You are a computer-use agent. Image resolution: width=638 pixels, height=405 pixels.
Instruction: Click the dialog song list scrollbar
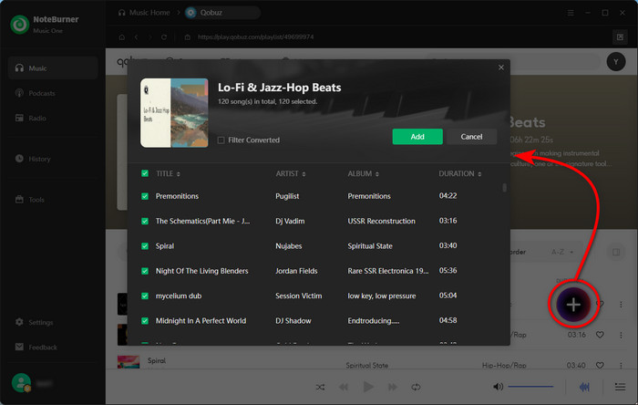[505, 188]
